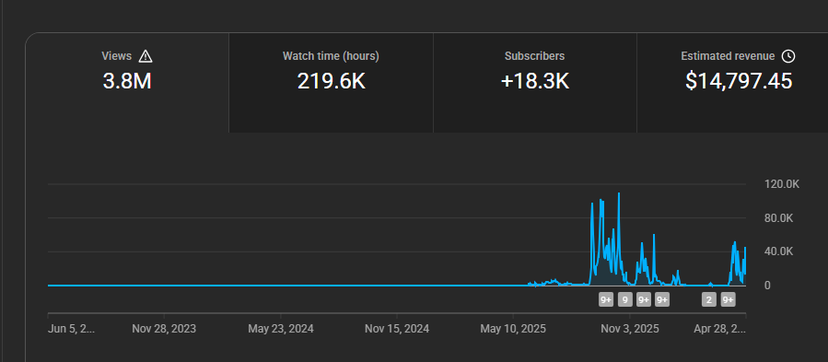Click the third 9+ marker under the chart

point(643,299)
